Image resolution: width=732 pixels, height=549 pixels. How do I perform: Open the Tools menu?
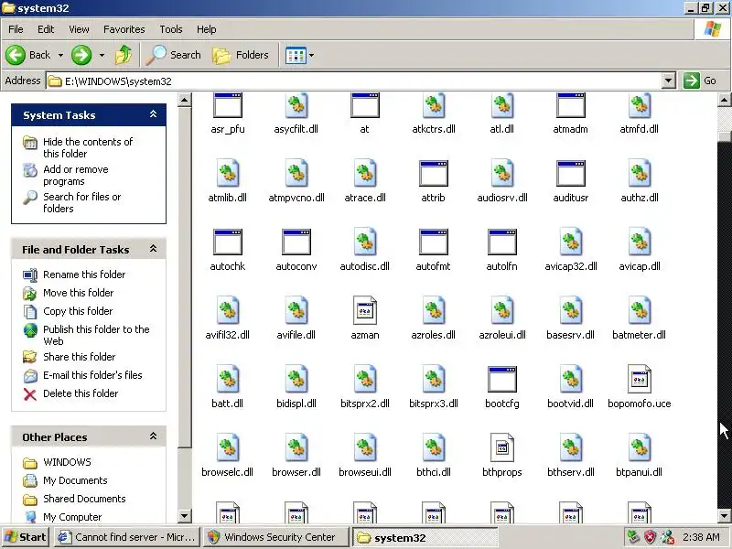[171, 29]
